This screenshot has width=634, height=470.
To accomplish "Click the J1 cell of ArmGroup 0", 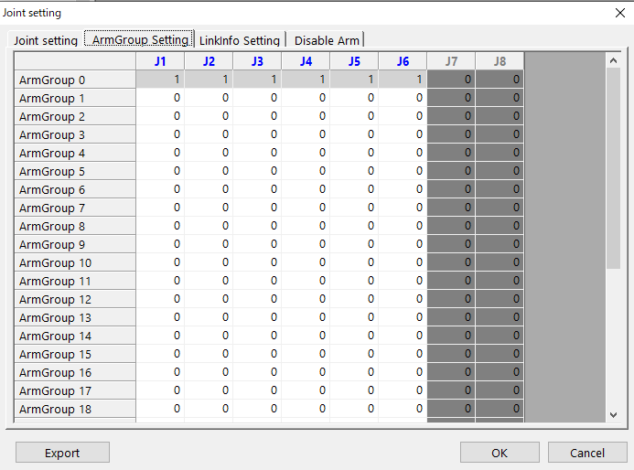I will 160,80.
